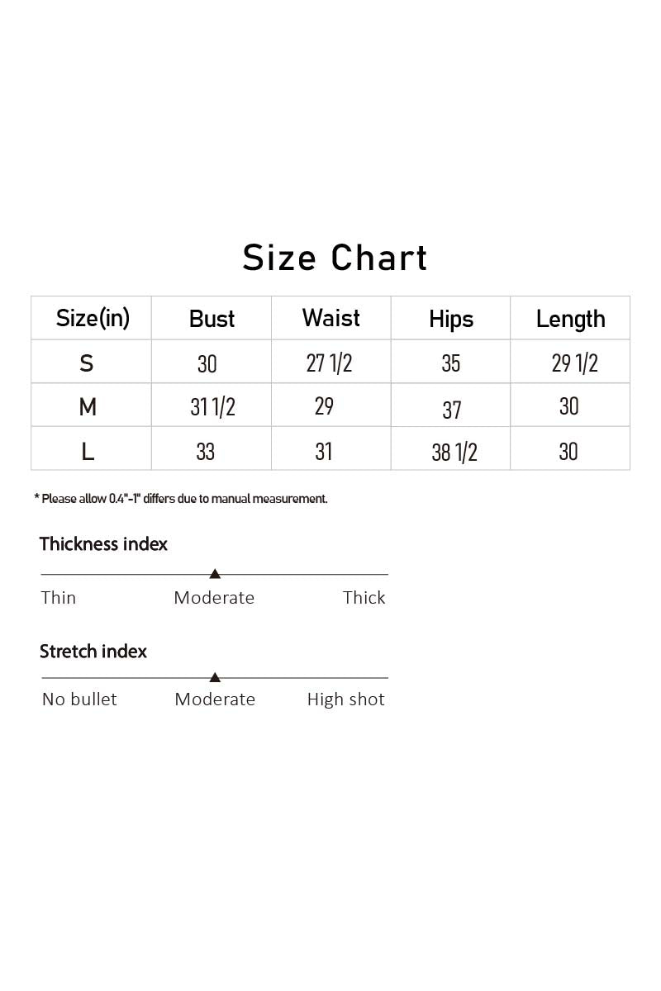Screen dimensions: 661x991
Task: Select the Length column header
Action: pos(571,319)
